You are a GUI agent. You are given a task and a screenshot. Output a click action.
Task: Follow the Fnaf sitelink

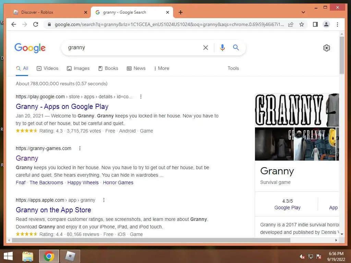(x=21, y=183)
